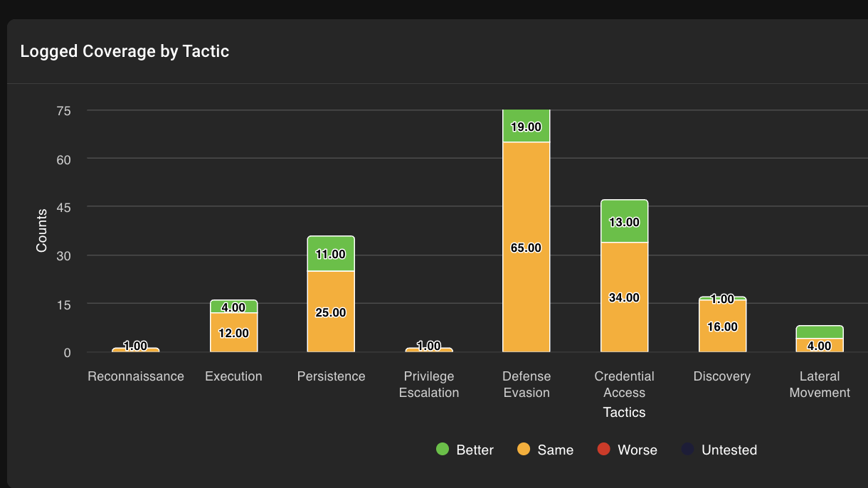Click the dark Untested legend dot

(687, 450)
